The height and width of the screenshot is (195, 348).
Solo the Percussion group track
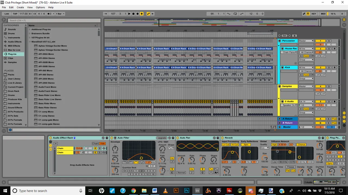pyautogui.click(x=328, y=41)
